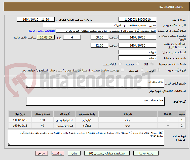Click date 1404/10/15 in row 2
The image size is (190, 160).
[x=20, y=126]
